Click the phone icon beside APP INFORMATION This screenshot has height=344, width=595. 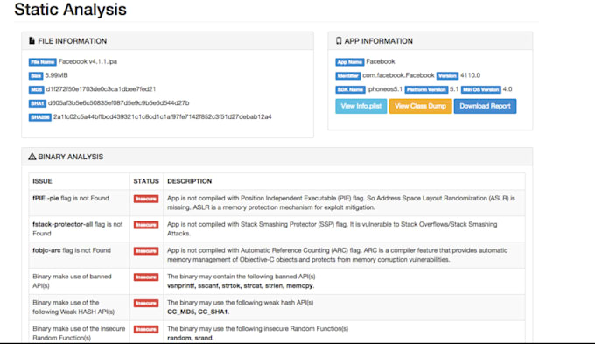click(339, 40)
